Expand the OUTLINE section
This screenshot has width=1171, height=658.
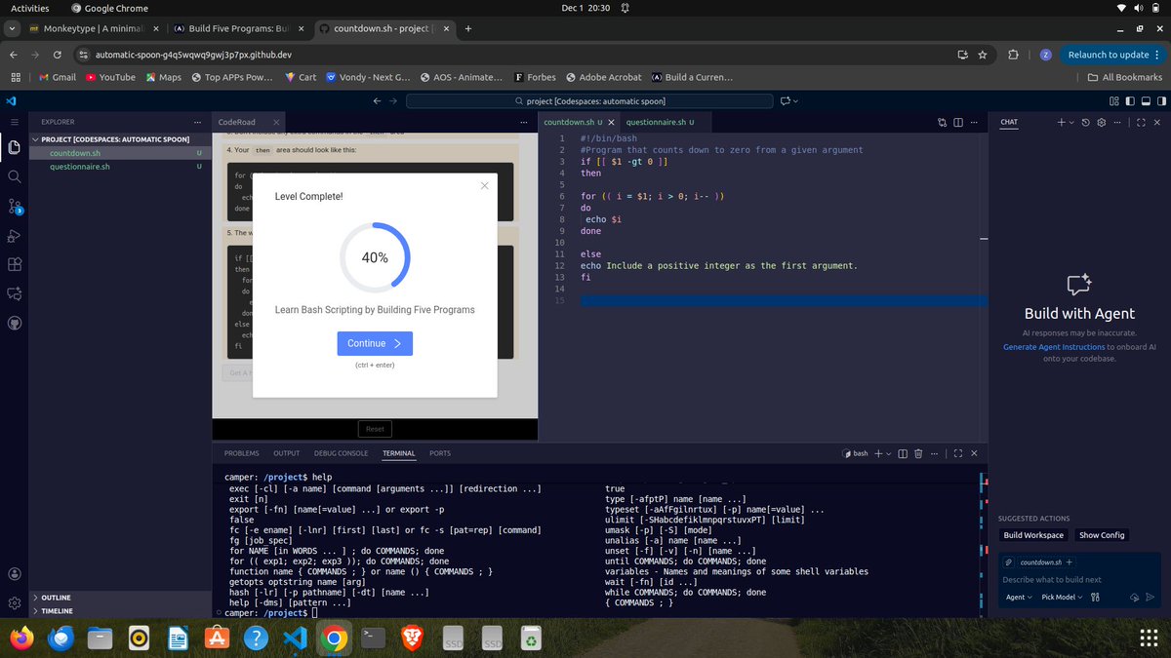(120, 598)
